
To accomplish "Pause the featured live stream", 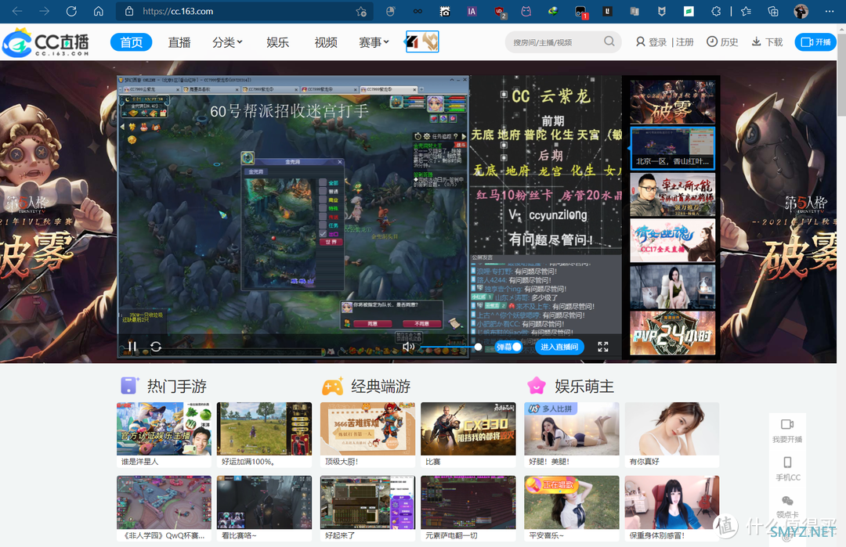I will pos(132,347).
